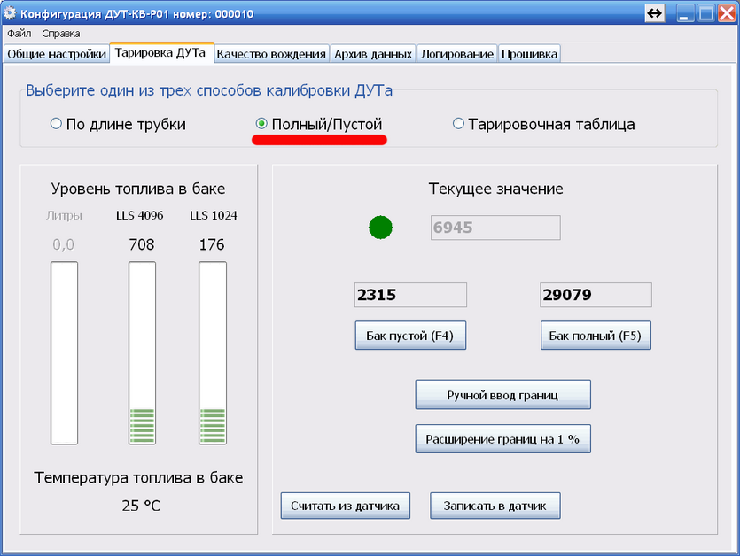Screen dimensions: 740x556
Task: Switch to the 'Логирование' tab
Action: (x=456, y=54)
